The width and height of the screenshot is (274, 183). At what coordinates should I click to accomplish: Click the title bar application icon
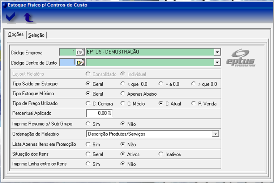click(x=4, y=5)
